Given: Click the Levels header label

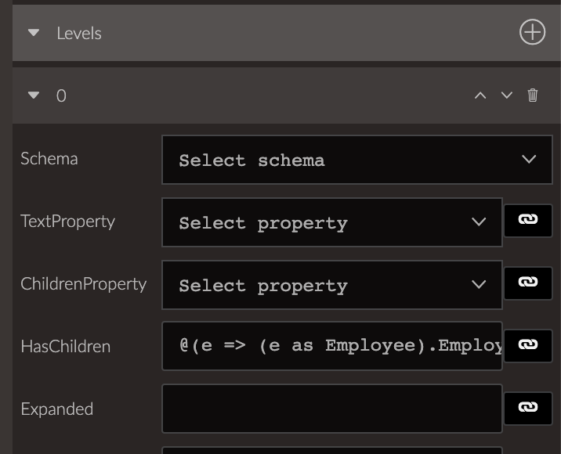Looking at the screenshot, I should (x=79, y=33).
